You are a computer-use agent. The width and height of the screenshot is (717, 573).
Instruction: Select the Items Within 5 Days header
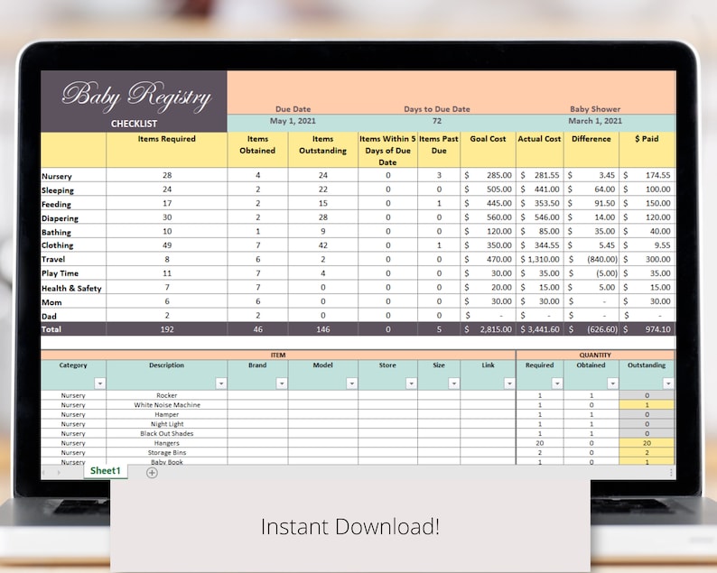(x=387, y=150)
